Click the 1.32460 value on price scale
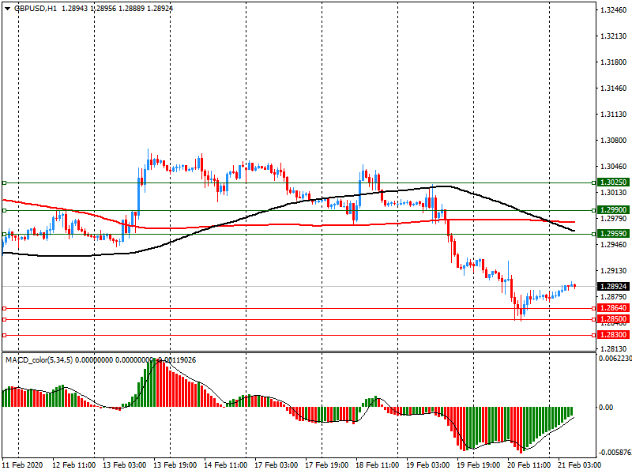 coord(613,10)
